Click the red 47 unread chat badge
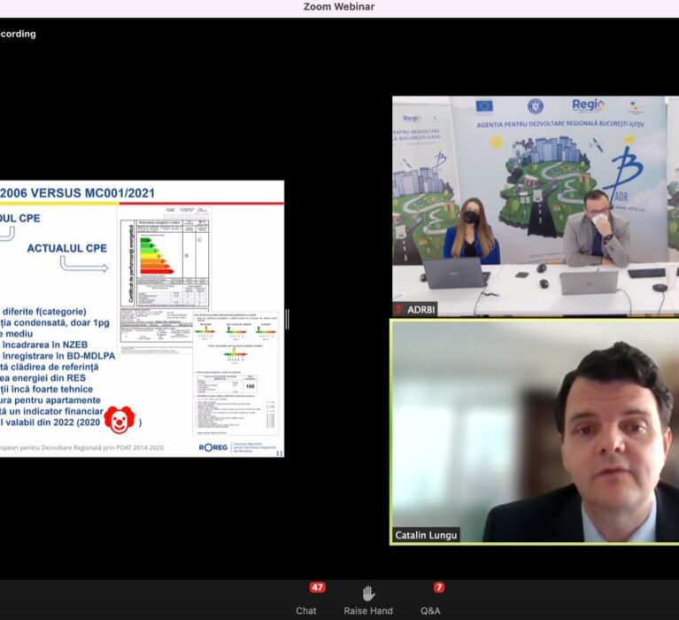The height and width of the screenshot is (620, 679). [x=317, y=587]
